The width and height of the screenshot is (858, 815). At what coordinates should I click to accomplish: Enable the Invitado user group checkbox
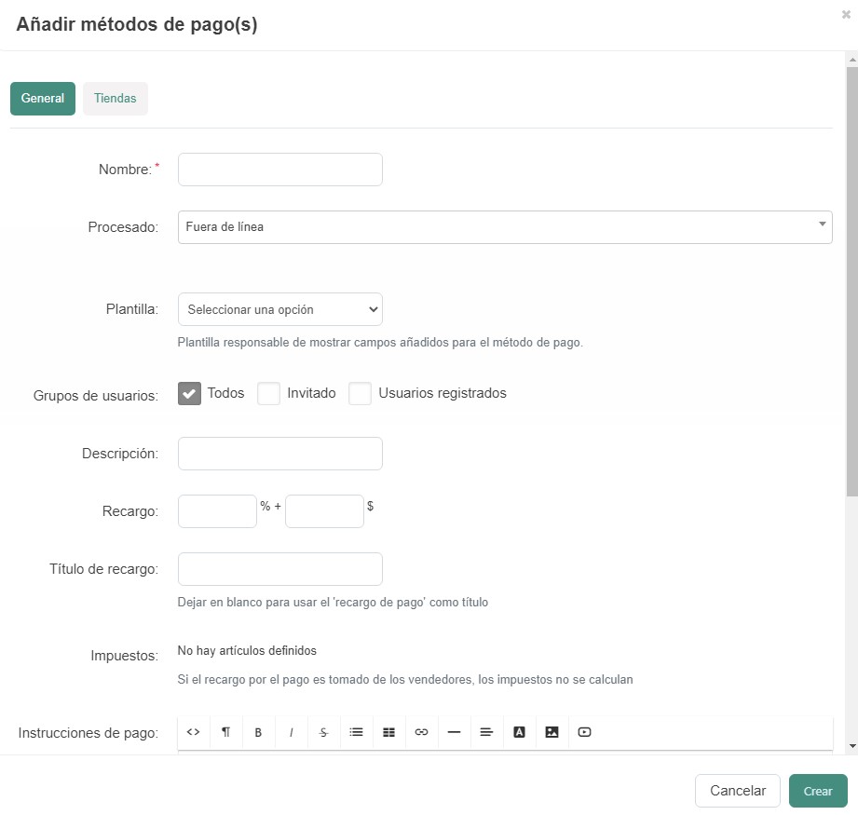point(269,394)
